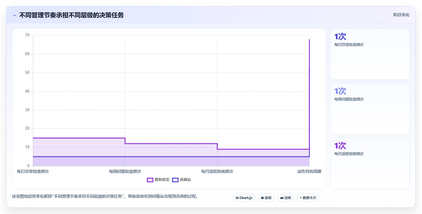Toggle the 原有状态 legend series
The image size is (422, 214).
[x=158, y=180]
